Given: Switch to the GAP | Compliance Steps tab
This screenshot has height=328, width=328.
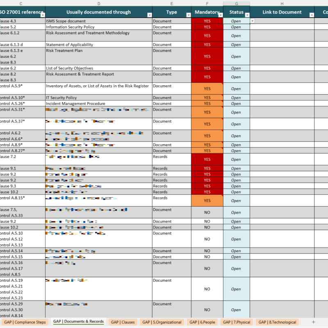Looking at the screenshot, I should pyautogui.click(x=25, y=322).
